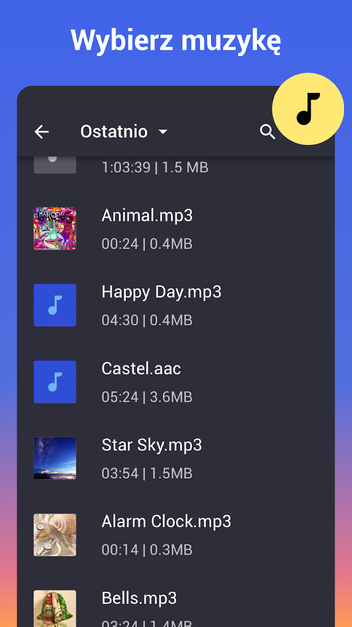Tap the Star Sky album artwork
352x627 pixels.
pyautogui.click(x=55, y=458)
